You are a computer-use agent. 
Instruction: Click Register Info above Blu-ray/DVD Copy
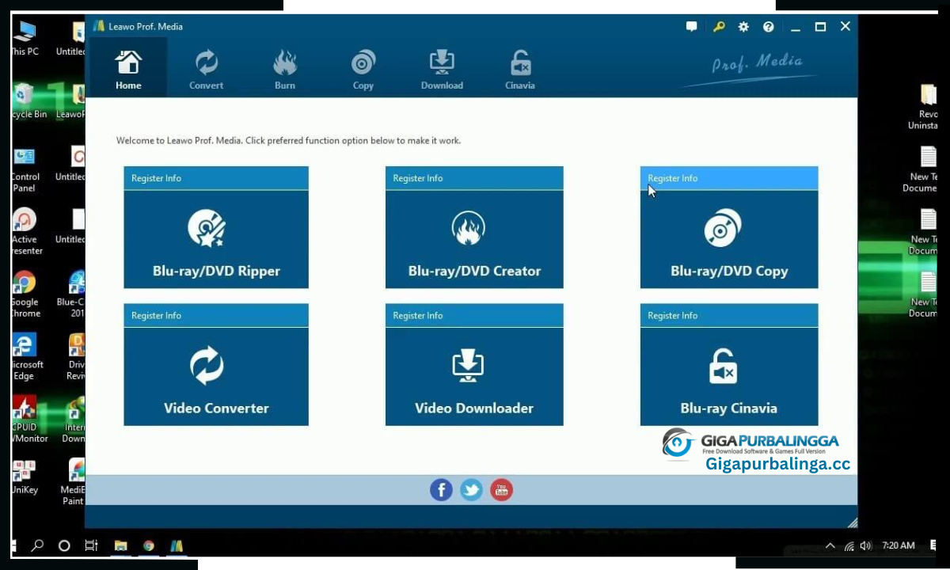673,178
